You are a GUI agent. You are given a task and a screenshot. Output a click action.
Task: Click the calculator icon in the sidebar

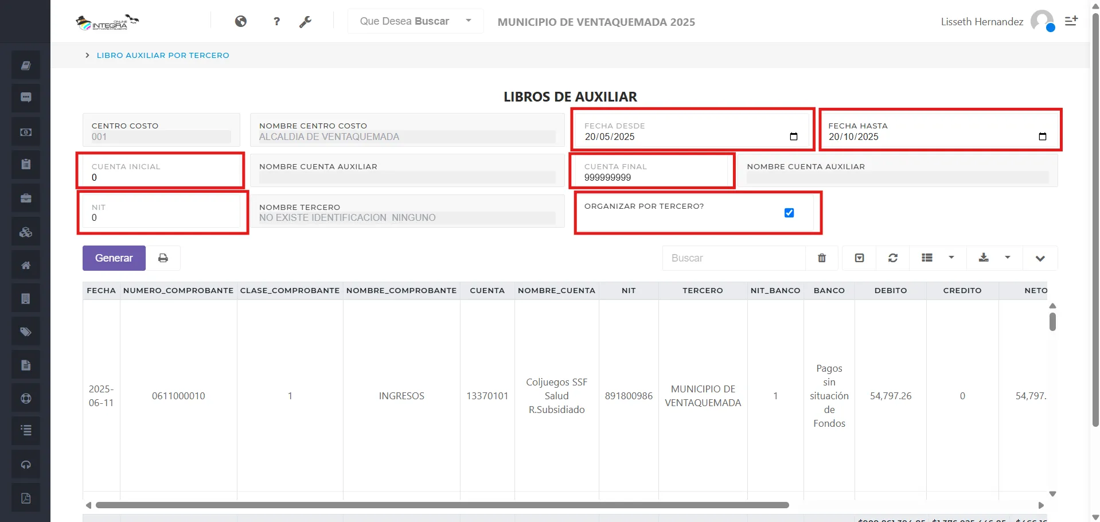click(25, 298)
